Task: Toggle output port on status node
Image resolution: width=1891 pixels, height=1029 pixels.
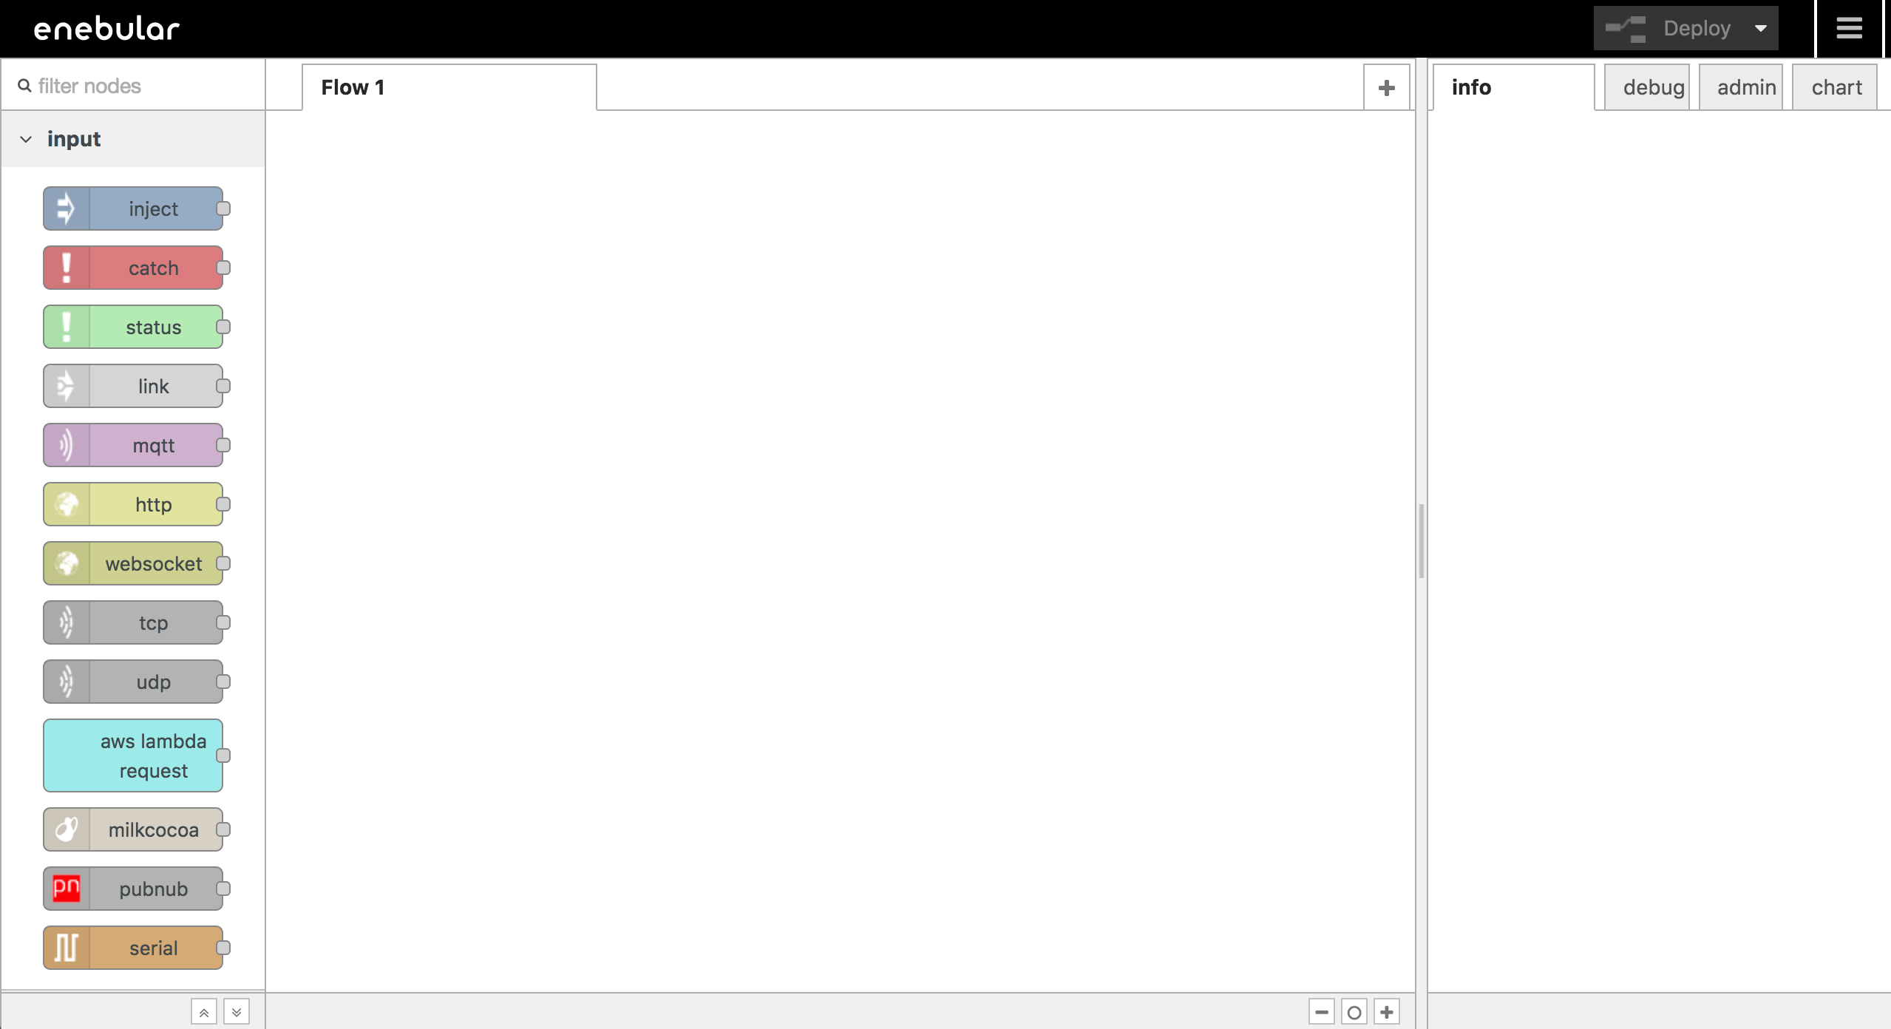Action: point(223,327)
